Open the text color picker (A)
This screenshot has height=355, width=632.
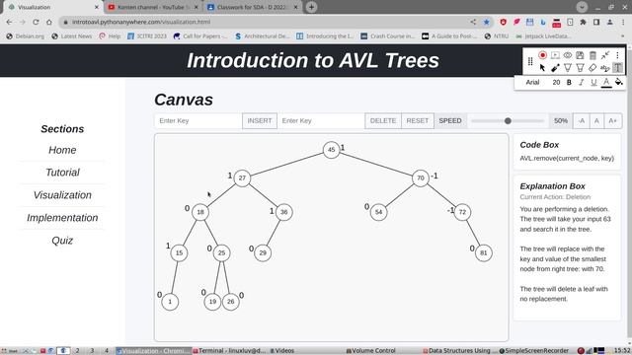(x=606, y=83)
